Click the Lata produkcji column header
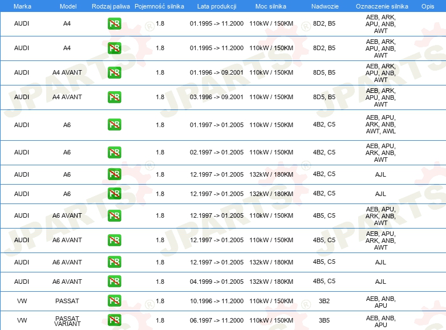The image size is (446, 330). click(x=217, y=6)
